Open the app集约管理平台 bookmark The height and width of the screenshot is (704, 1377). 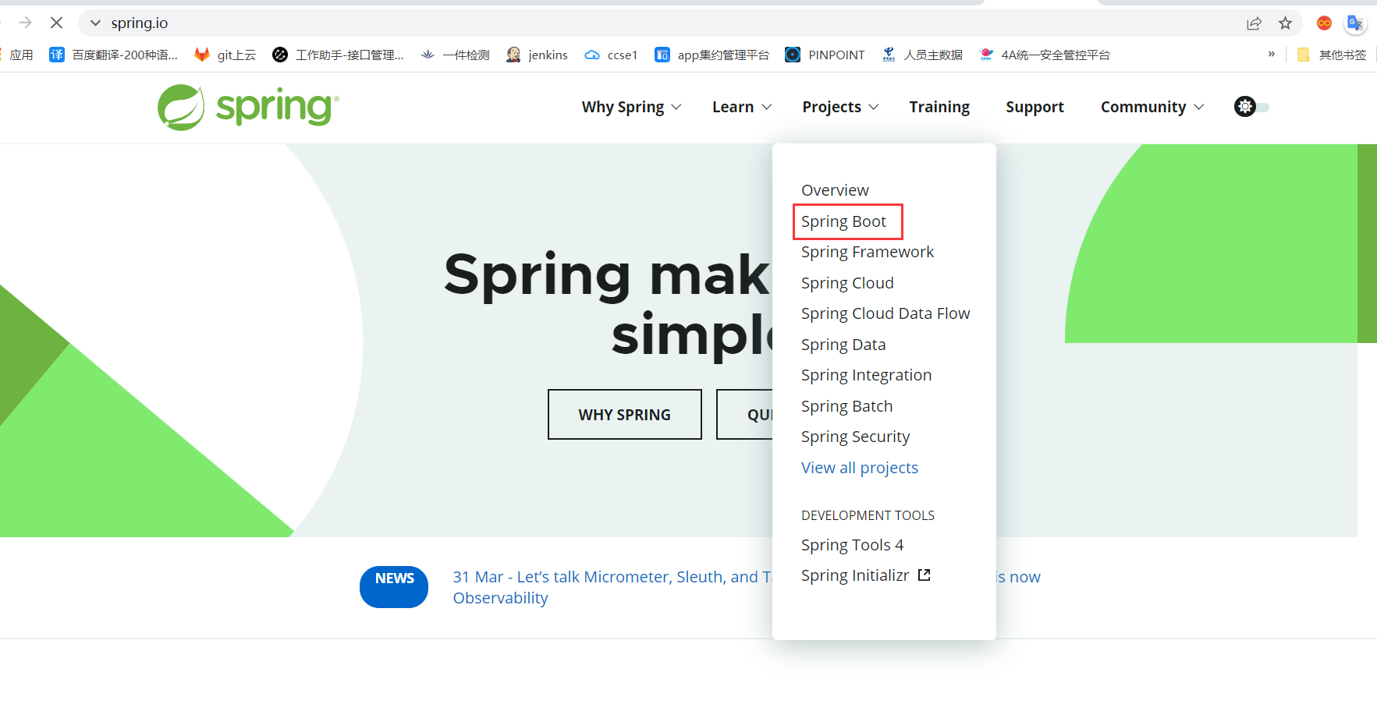click(712, 55)
